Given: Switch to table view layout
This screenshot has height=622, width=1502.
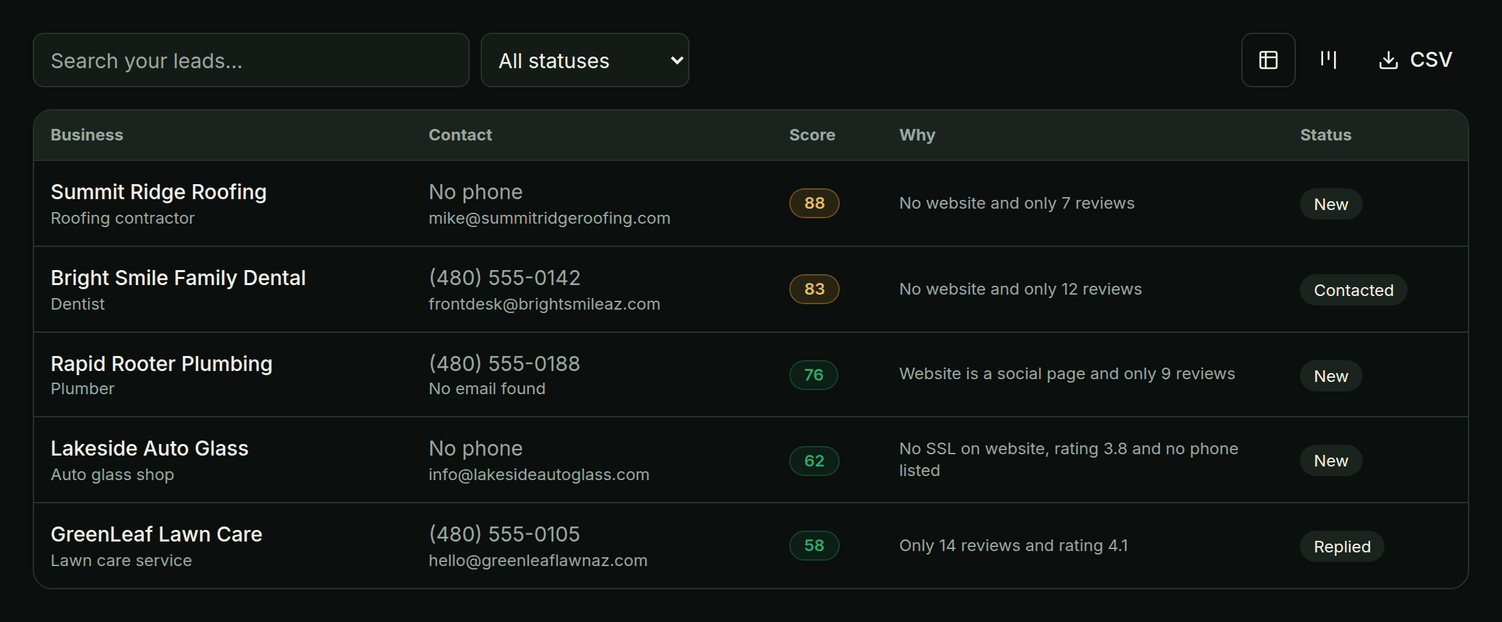Looking at the screenshot, I should coord(1268,60).
